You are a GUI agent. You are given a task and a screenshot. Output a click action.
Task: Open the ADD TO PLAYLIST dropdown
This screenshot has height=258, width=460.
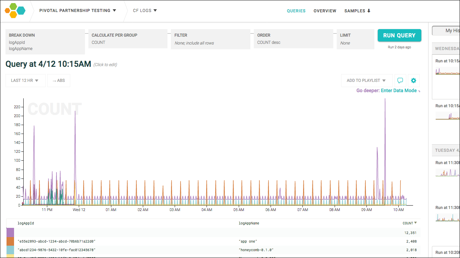366,81
